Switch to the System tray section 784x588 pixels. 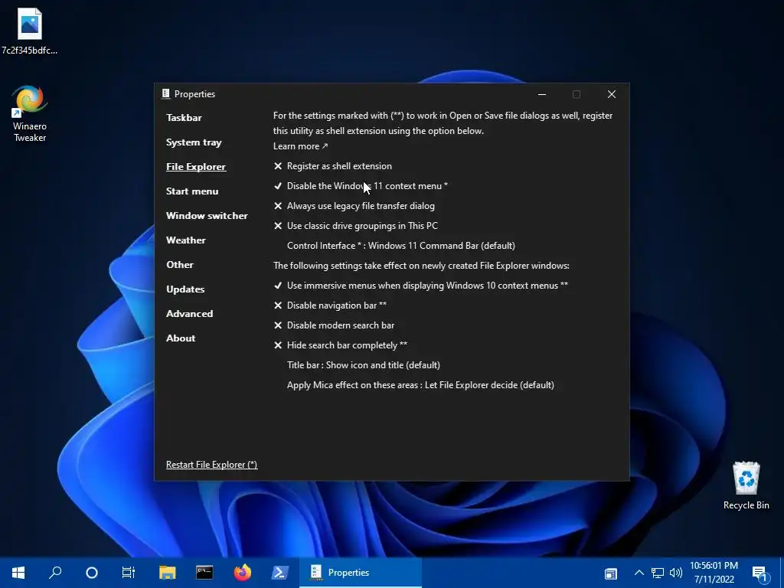click(194, 142)
